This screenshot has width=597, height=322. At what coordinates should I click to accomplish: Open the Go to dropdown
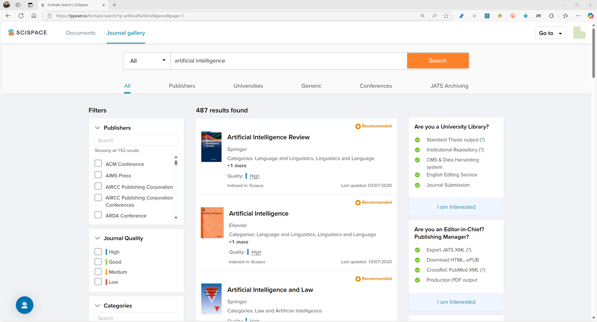pos(550,33)
